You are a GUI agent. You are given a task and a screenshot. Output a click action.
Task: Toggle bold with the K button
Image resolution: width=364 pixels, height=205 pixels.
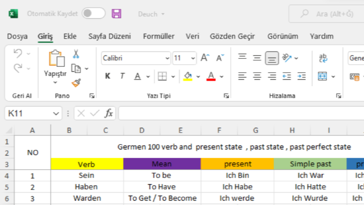(x=107, y=76)
